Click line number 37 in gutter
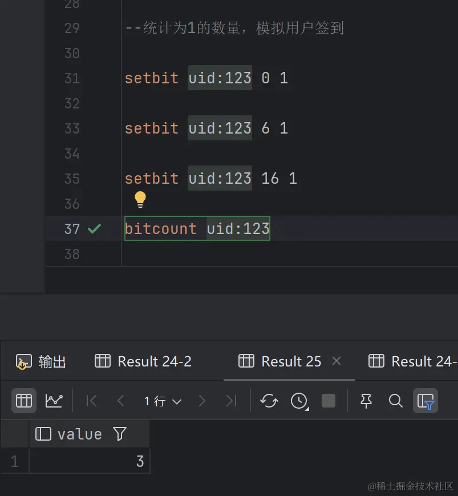Screen dimensions: 458x496 [72, 229]
